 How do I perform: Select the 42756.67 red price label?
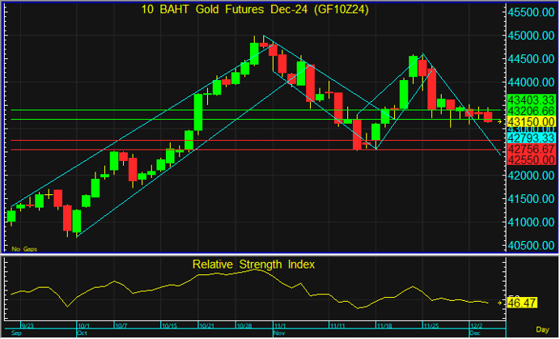531,150
